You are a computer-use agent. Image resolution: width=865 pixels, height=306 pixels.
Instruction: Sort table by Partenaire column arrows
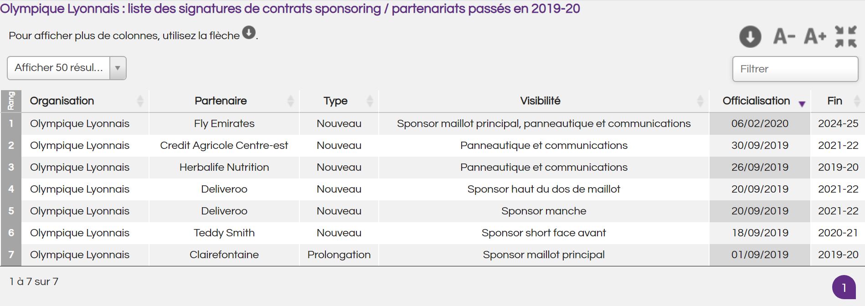click(x=290, y=101)
